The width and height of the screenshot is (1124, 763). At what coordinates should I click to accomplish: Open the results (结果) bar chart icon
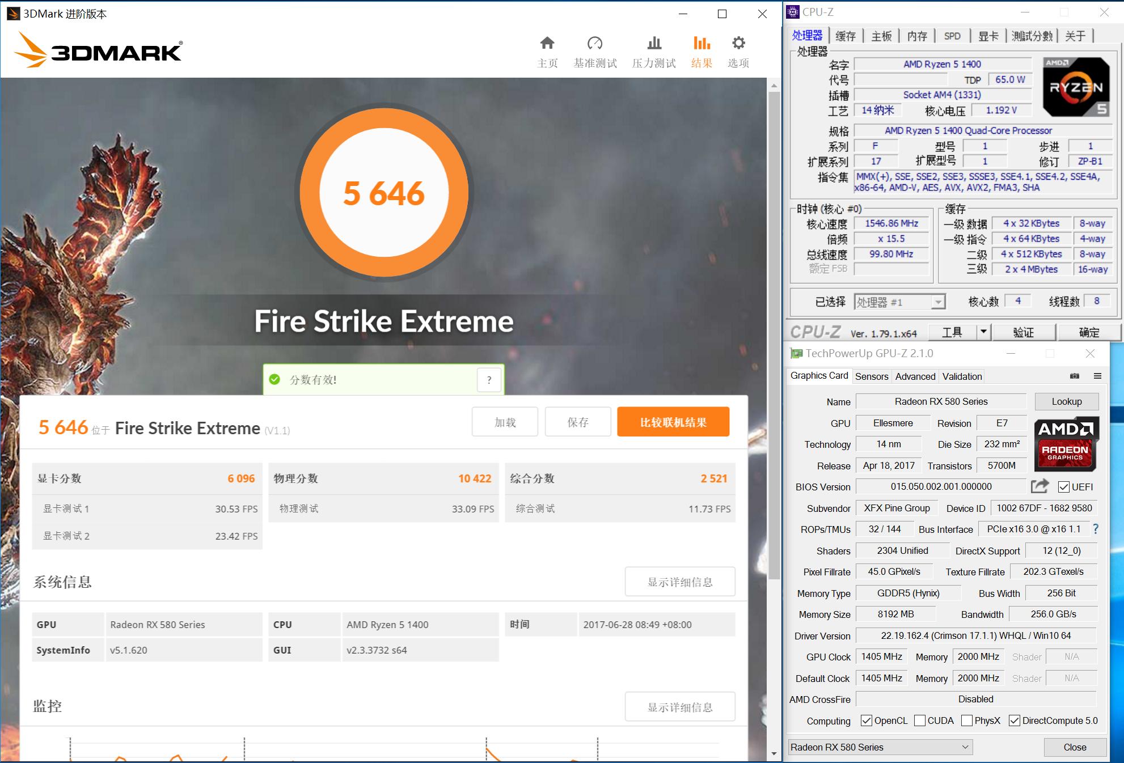(702, 43)
